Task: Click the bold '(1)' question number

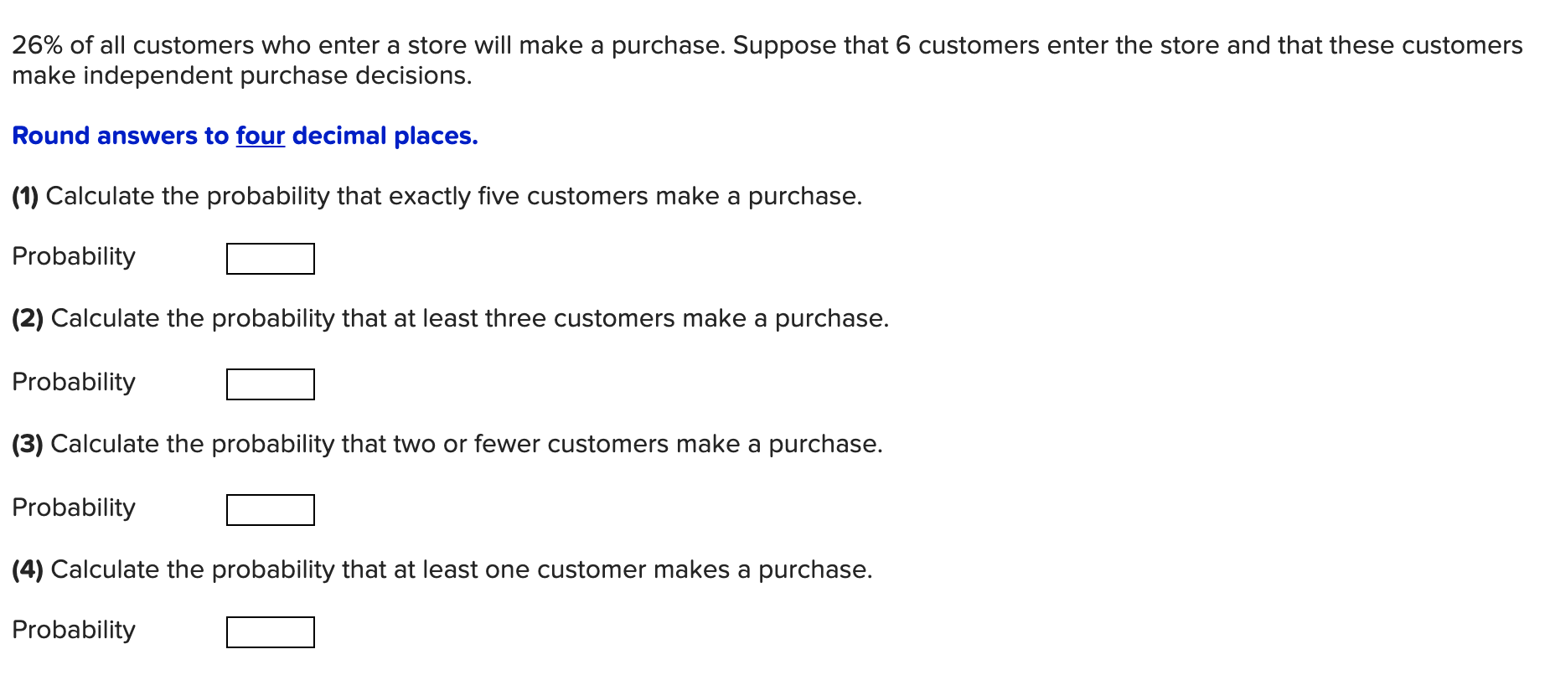Action: coord(26,196)
